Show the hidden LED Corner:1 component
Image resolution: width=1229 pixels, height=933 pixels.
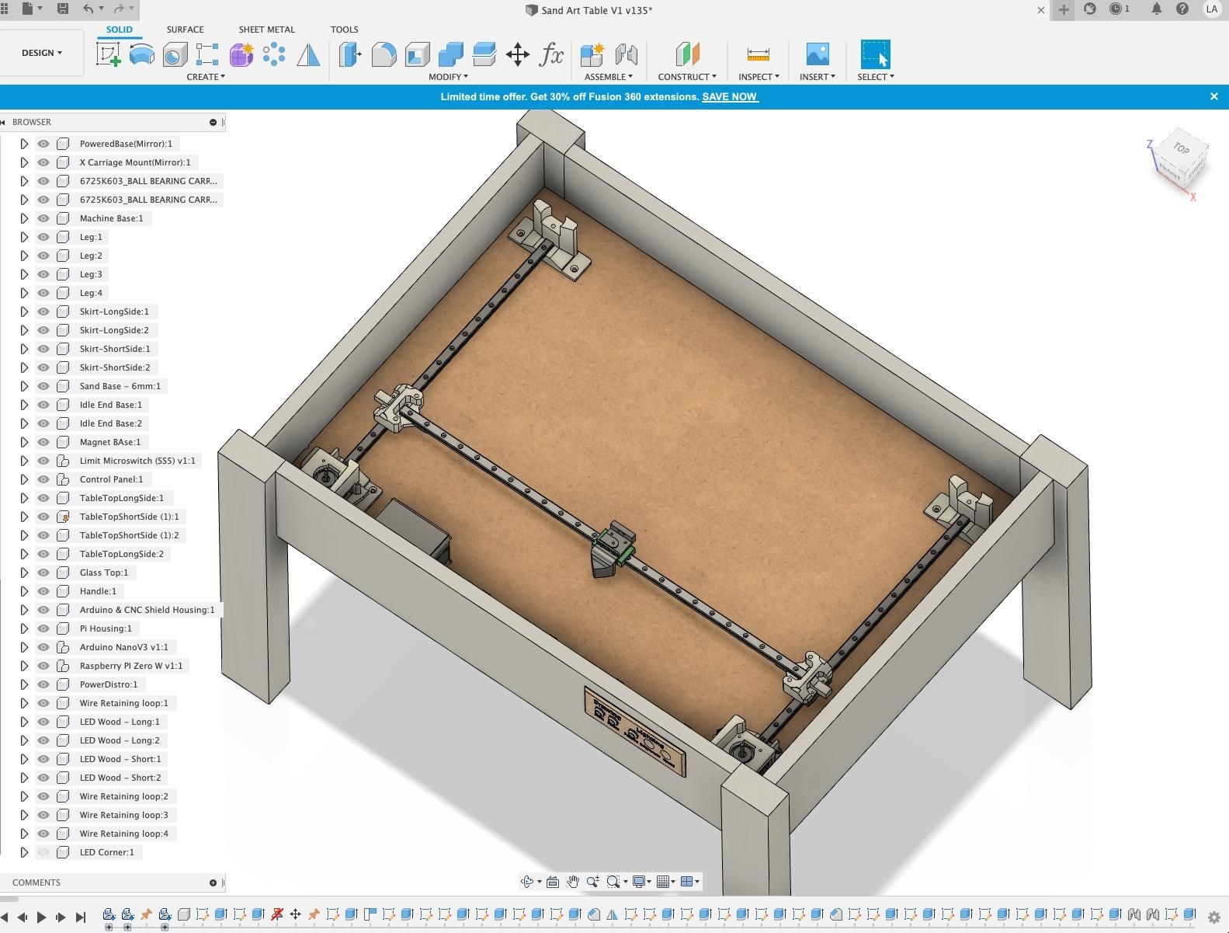(x=43, y=852)
